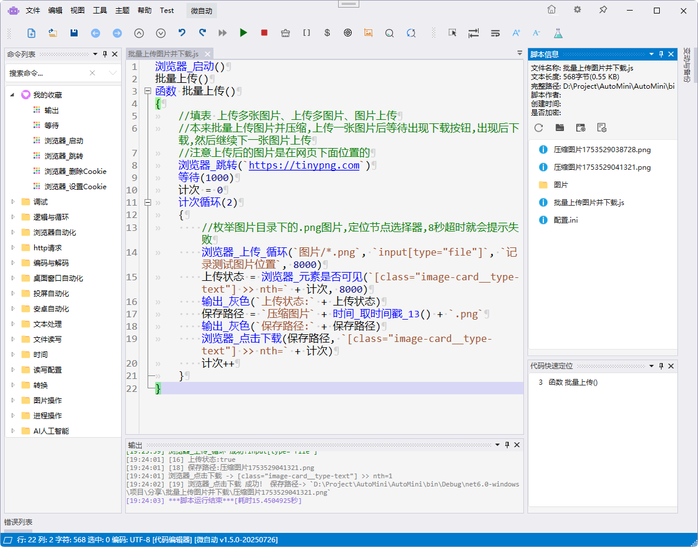This screenshot has height=547, width=698.
Task: Toggle pin on the 输出 panel
Action: pos(507,445)
